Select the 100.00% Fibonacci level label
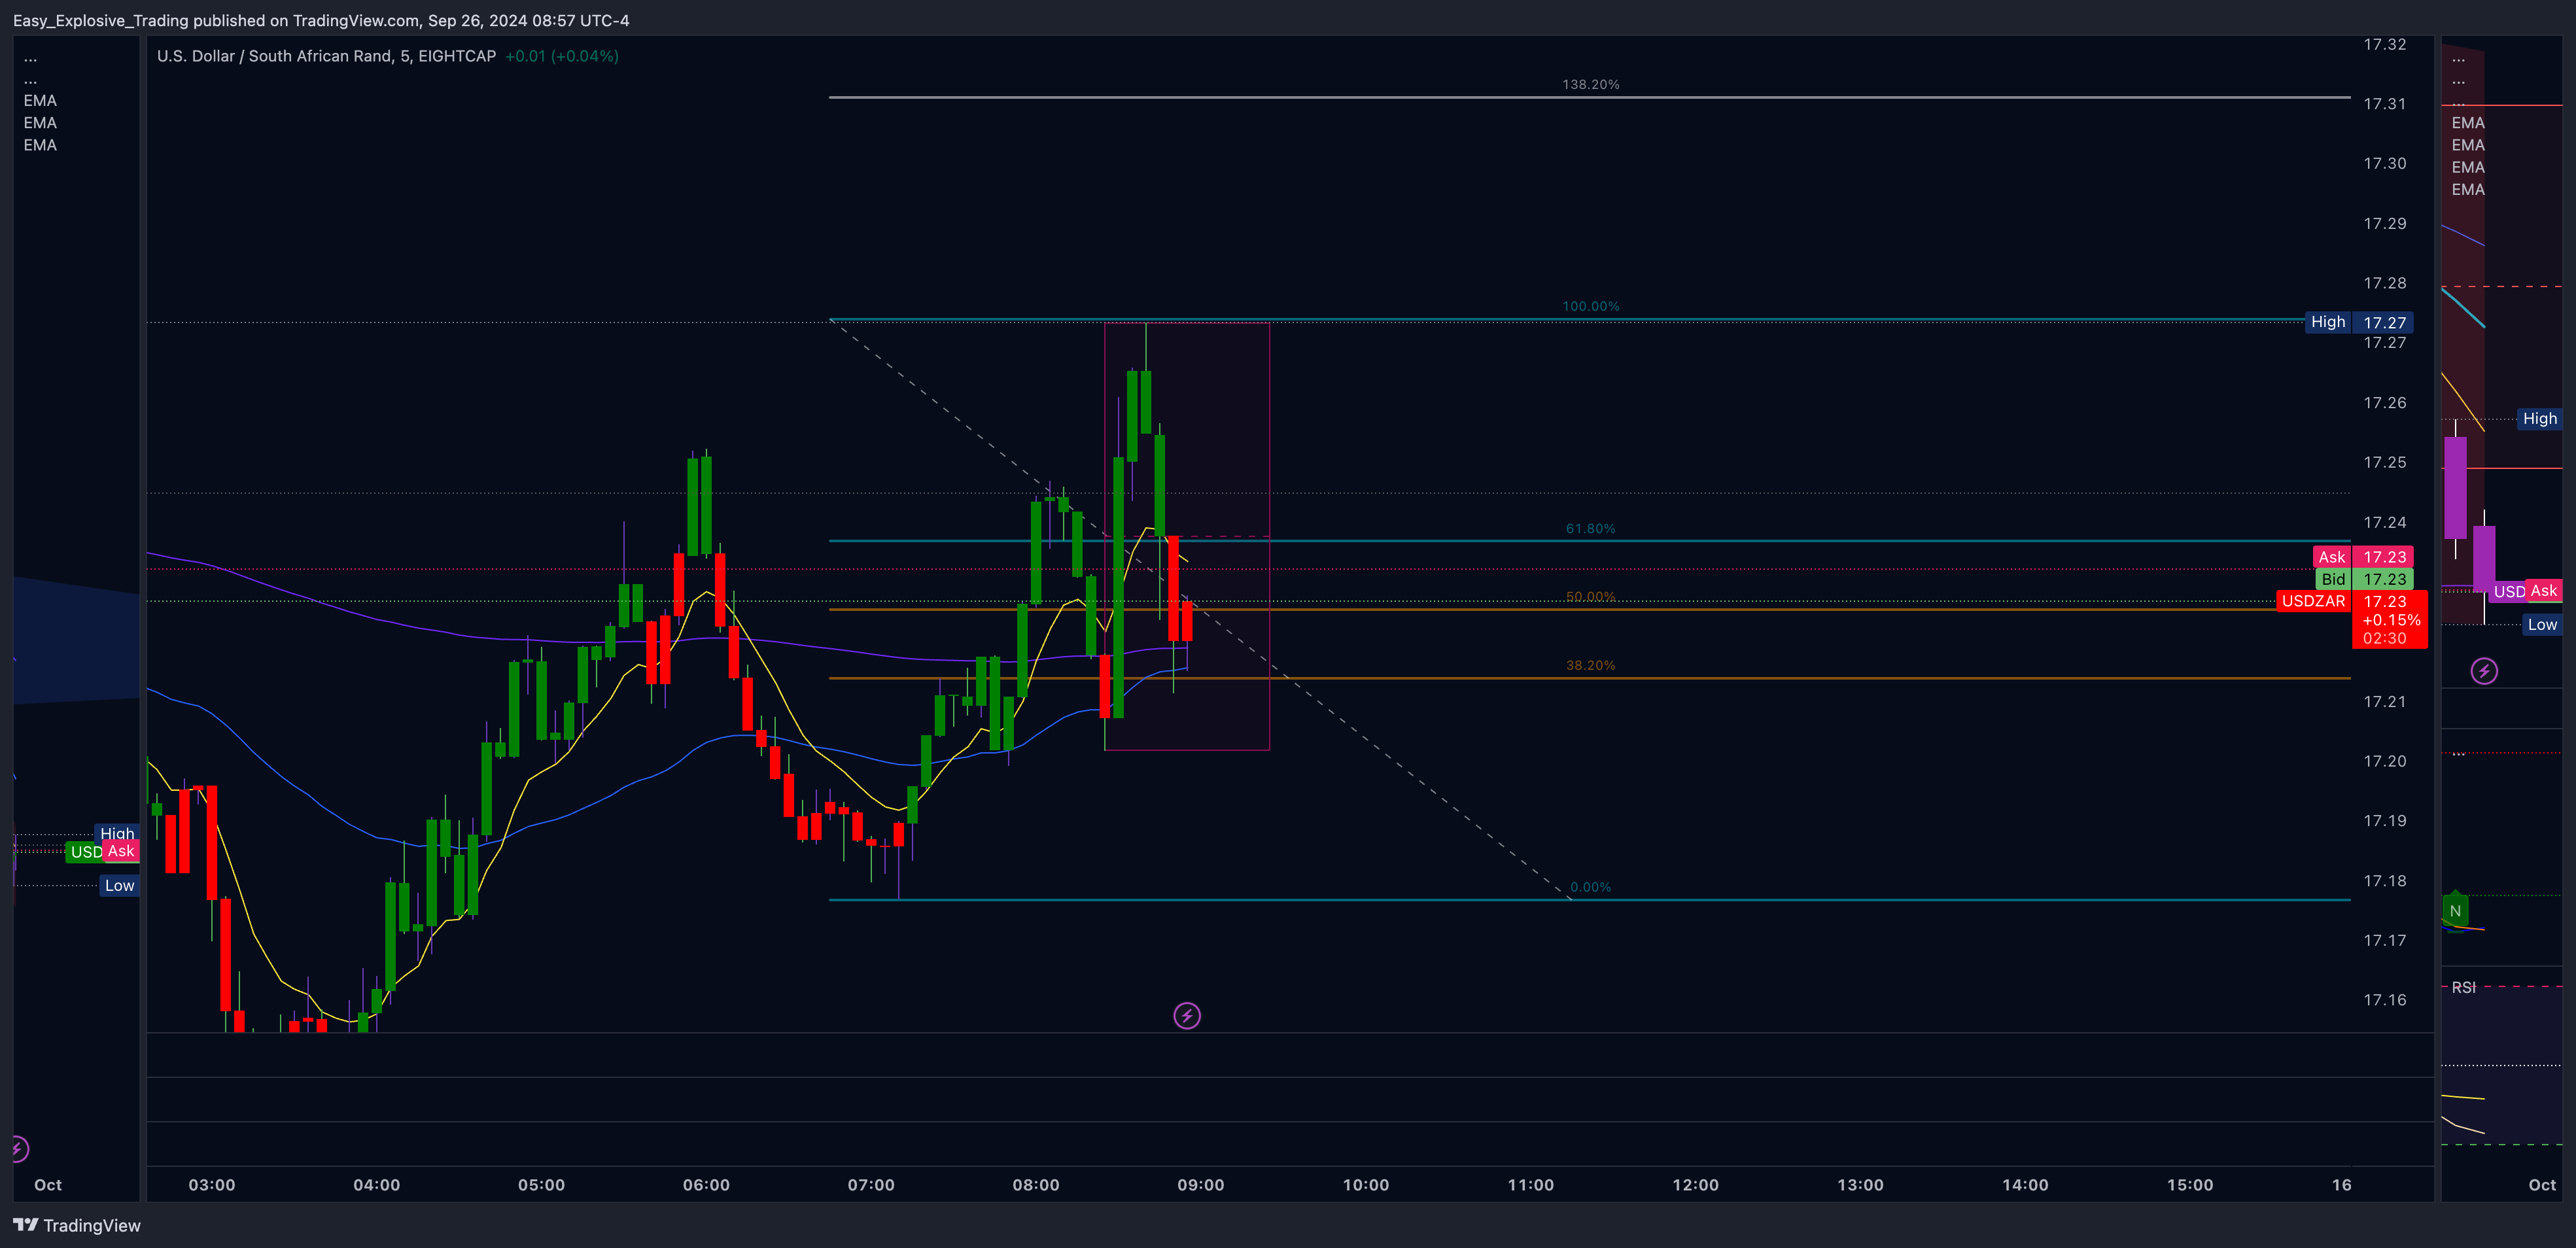 [x=1590, y=306]
